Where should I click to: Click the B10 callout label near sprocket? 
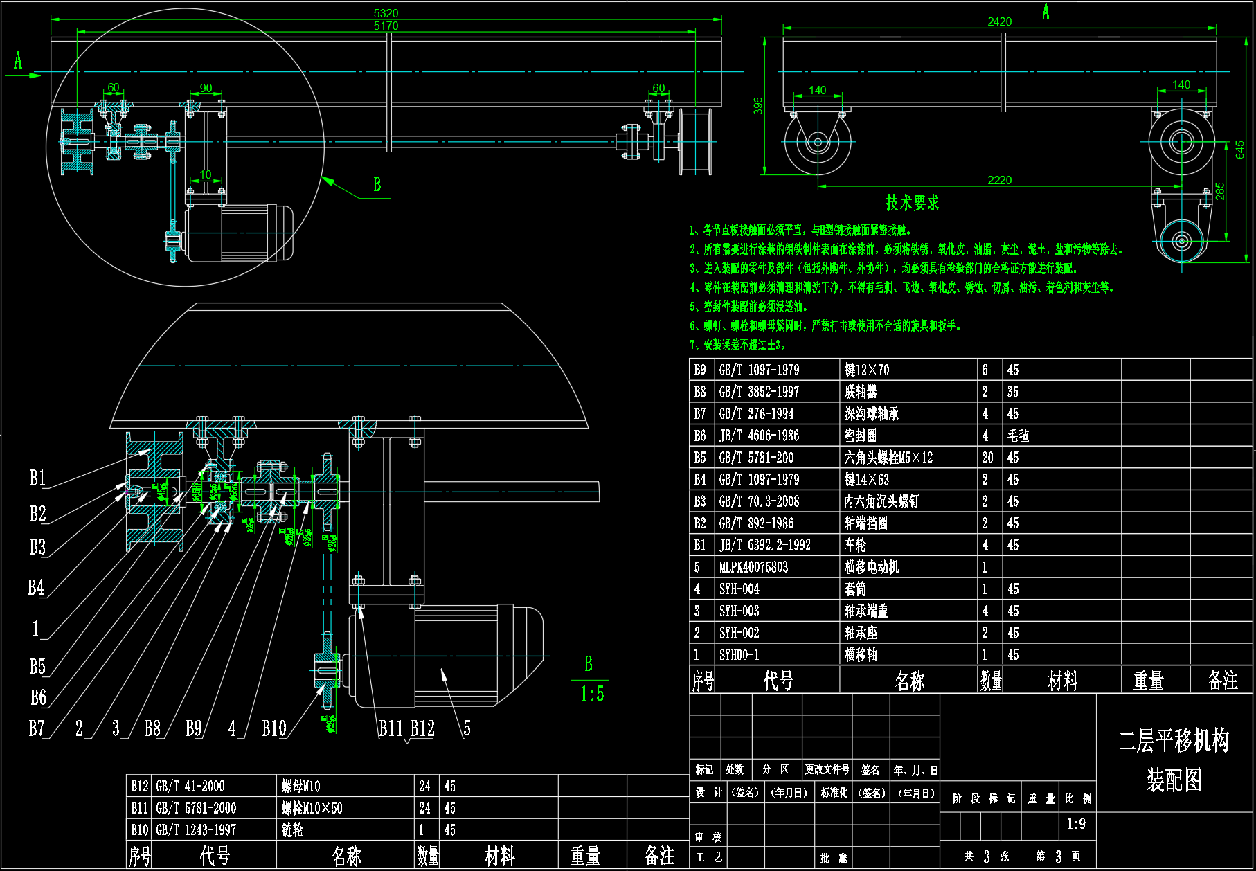pyautogui.click(x=273, y=728)
